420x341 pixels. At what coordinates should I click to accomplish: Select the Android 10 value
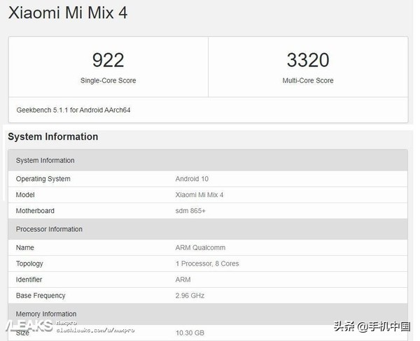[192, 179]
